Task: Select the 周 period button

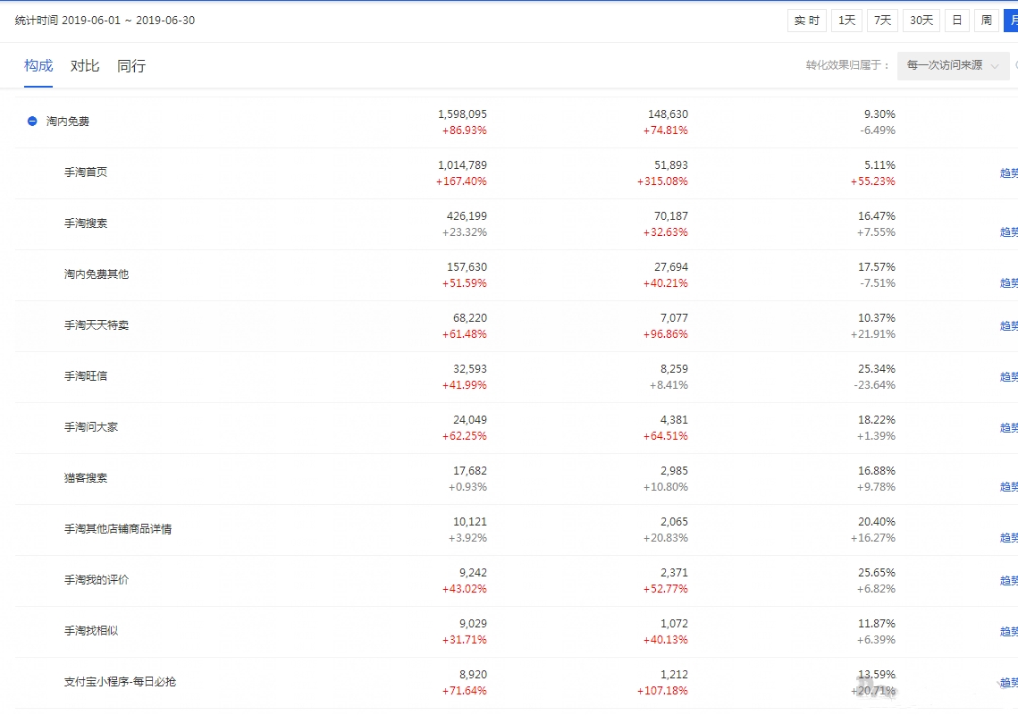Action: 986,21
